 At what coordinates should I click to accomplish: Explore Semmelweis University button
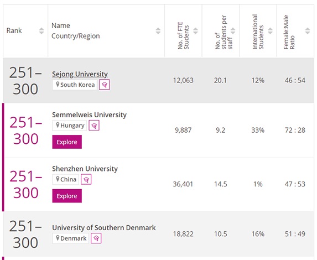[x=67, y=142]
